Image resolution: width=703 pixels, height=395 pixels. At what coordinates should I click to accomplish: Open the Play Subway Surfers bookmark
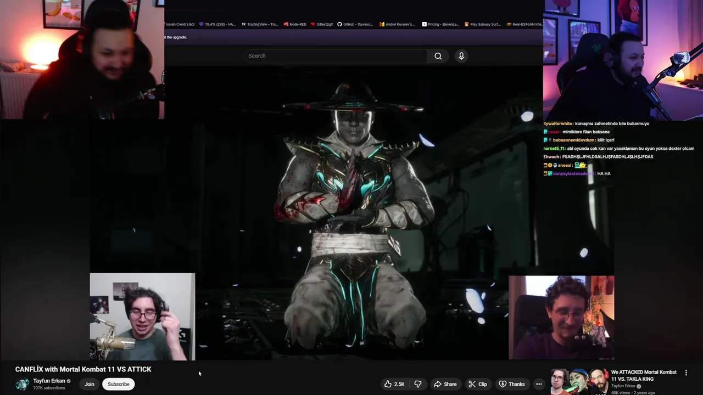483,24
